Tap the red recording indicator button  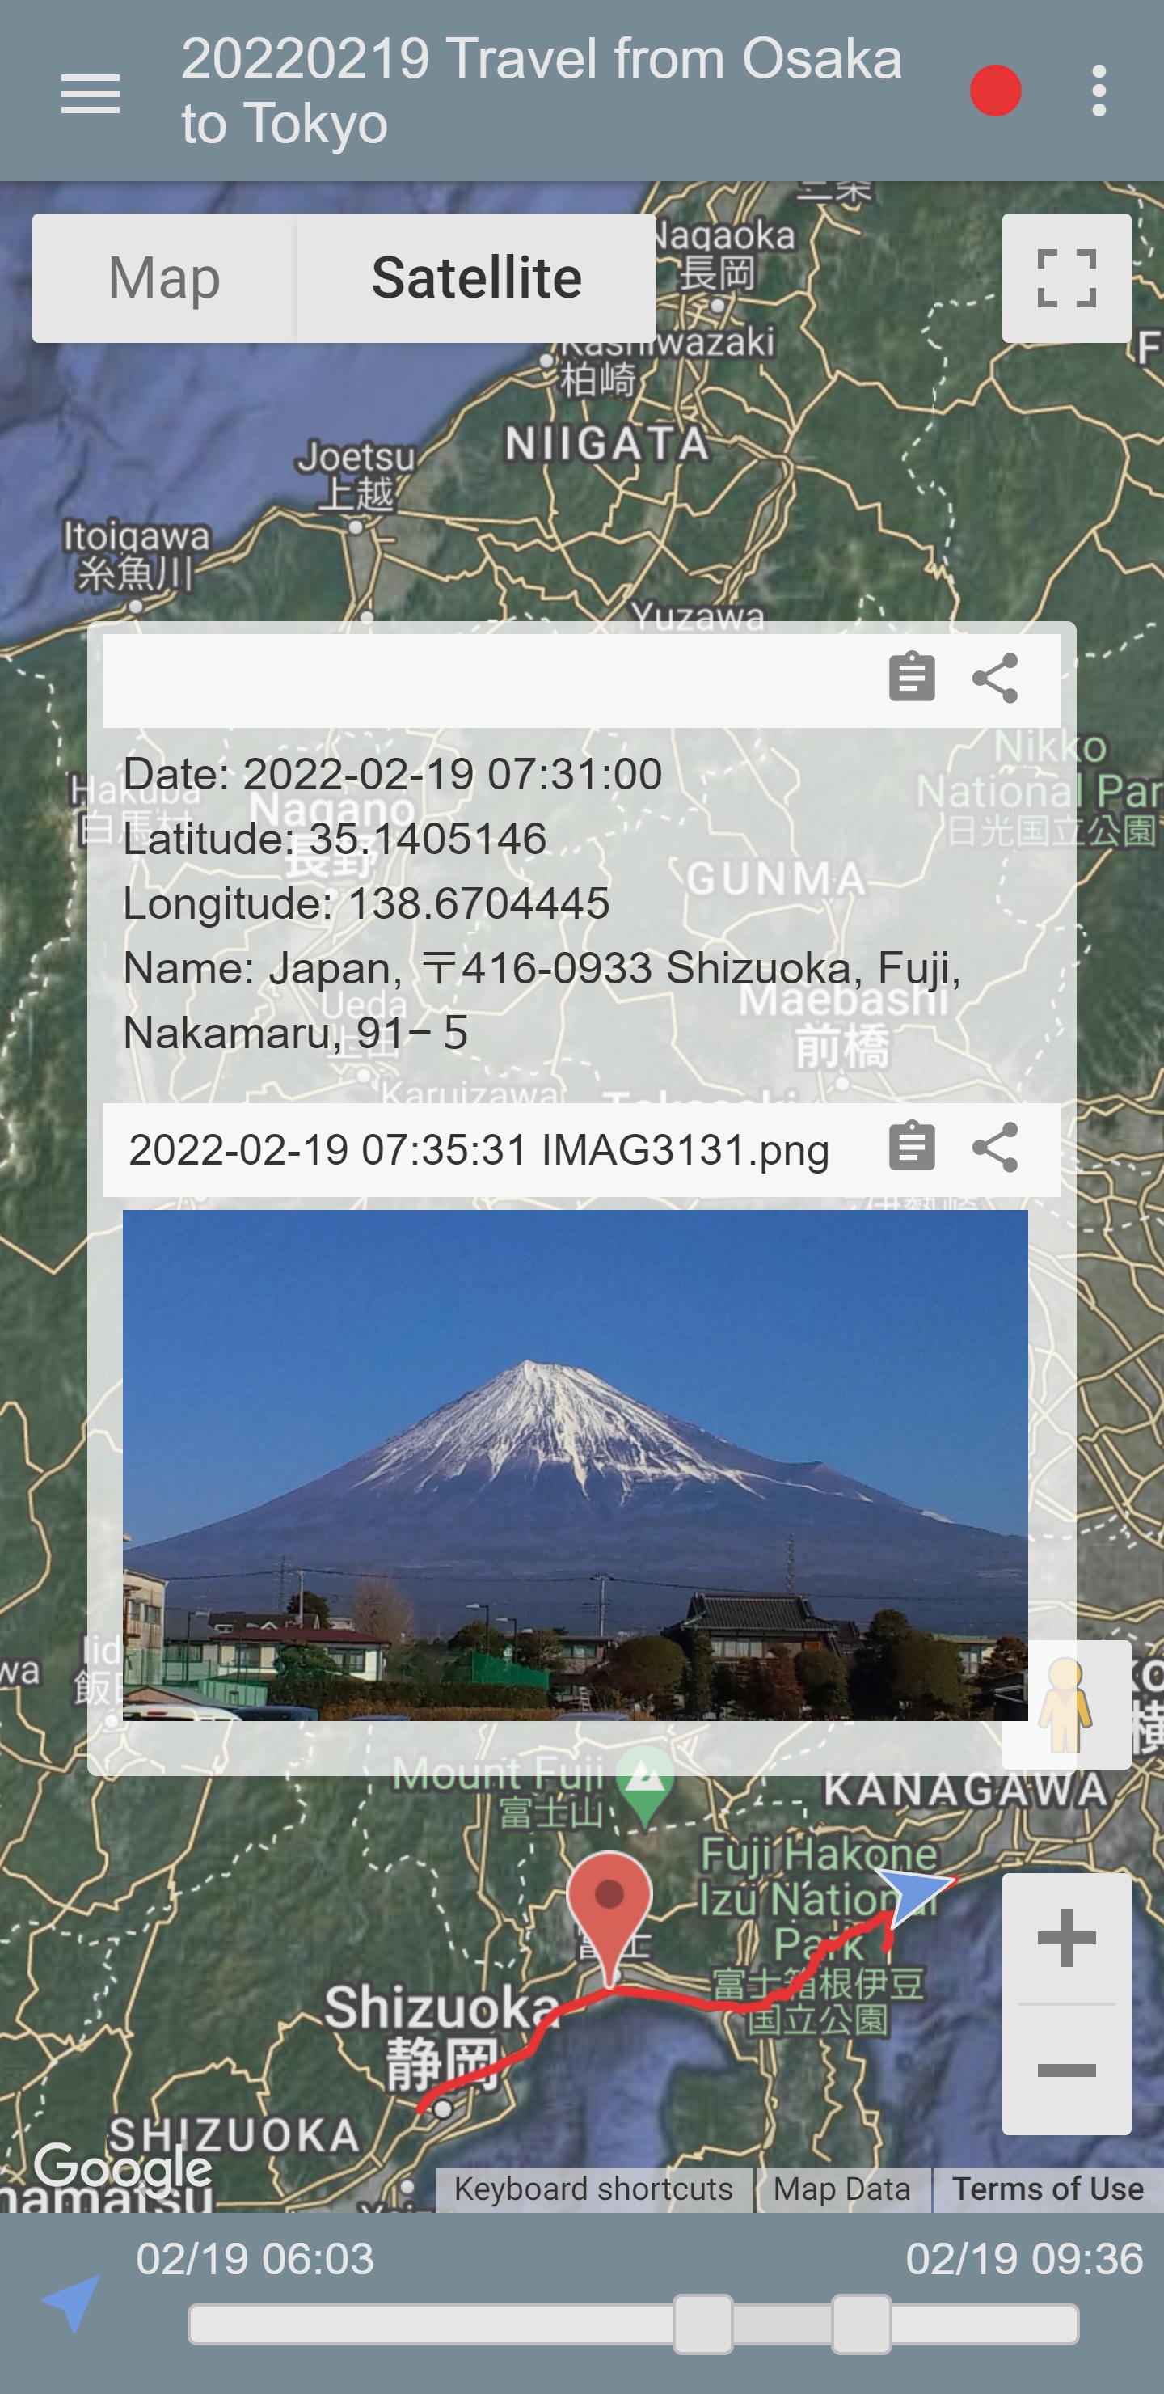click(995, 91)
